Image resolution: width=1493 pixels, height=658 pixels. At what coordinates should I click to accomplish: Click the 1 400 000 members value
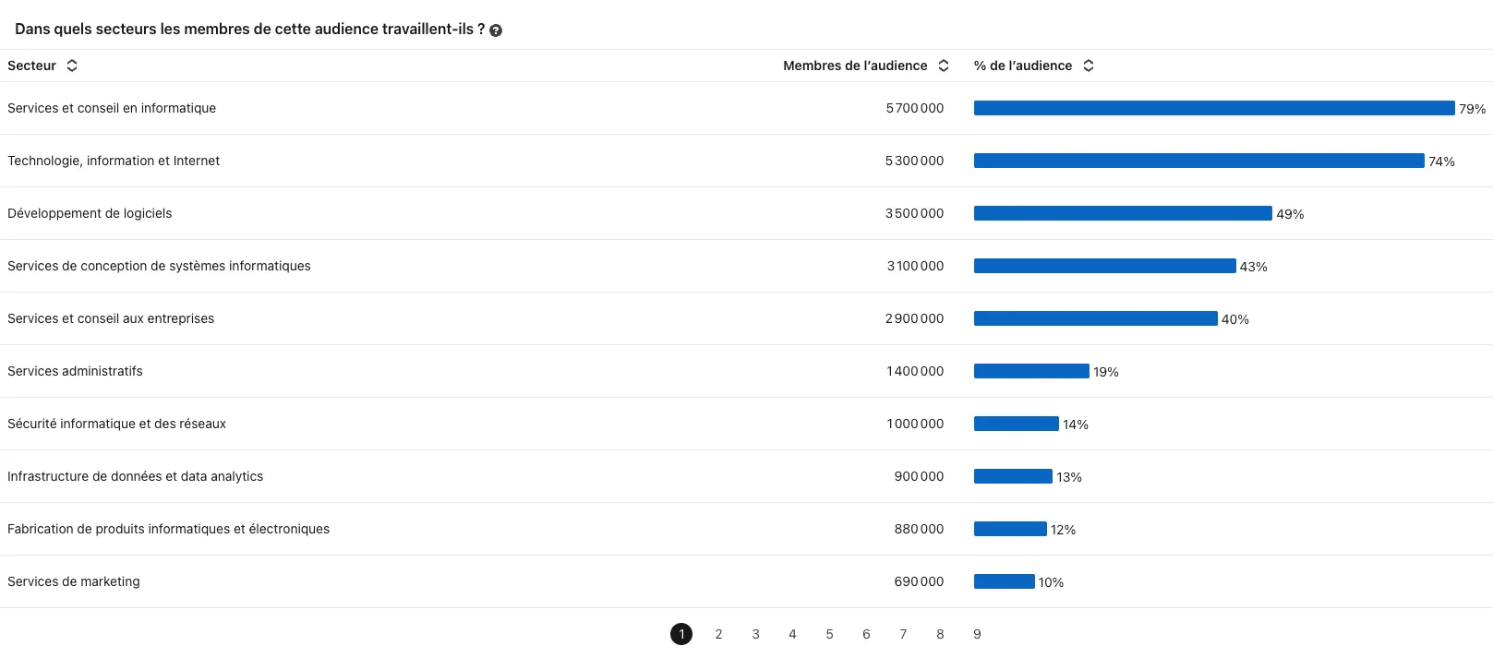point(916,371)
